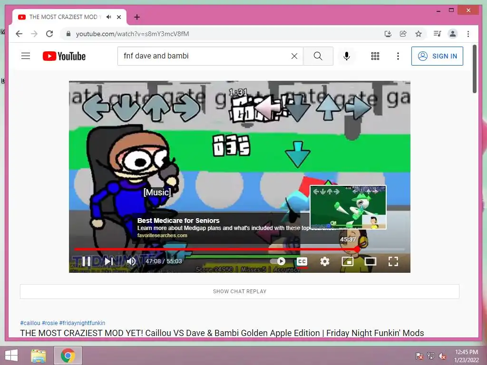View site info padlock icon
This screenshot has height=365, width=487.
pyautogui.click(x=68, y=34)
